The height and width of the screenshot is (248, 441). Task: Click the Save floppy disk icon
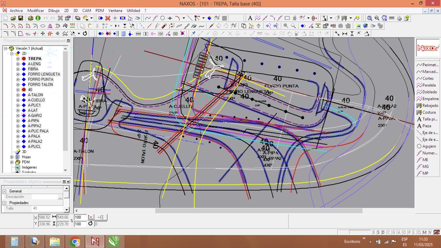point(21,18)
